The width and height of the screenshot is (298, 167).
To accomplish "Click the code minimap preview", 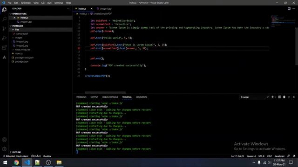I will [x=283, y=21].
